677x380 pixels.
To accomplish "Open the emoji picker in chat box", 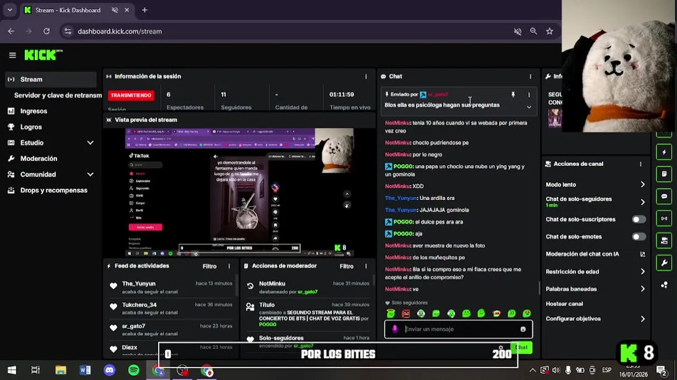I will tap(523, 329).
